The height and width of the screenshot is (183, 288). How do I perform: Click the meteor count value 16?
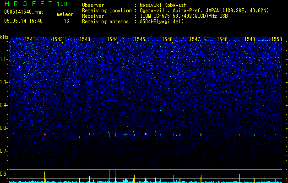click(66, 21)
